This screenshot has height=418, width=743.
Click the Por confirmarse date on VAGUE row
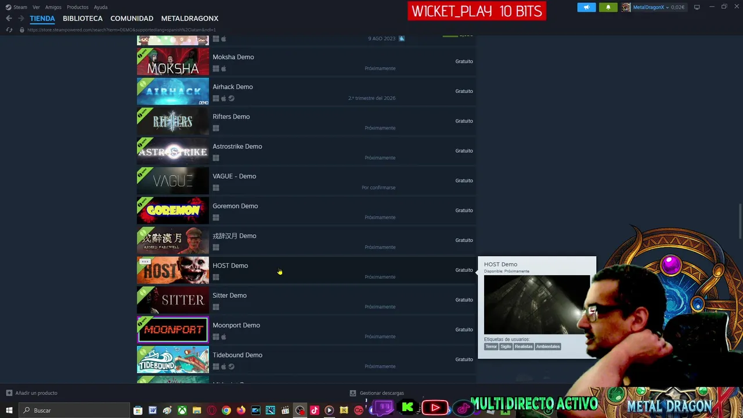(x=378, y=188)
